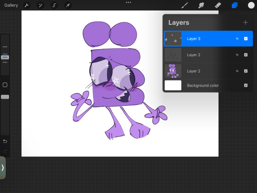The image size is (257, 193).
Task: Tap the faint sketch layer thumbnail
Action: 173,55
